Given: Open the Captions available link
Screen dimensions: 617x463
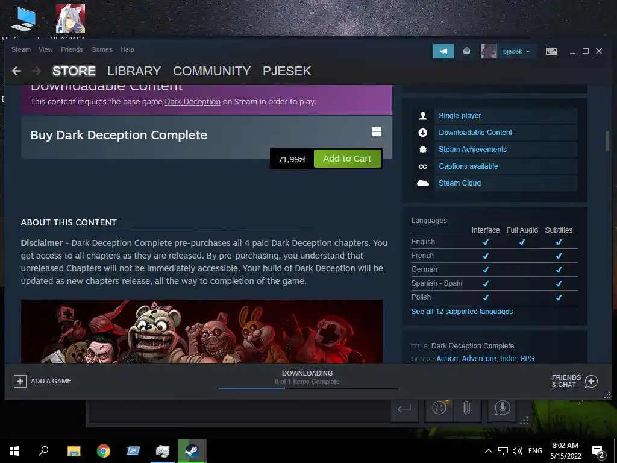Looking at the screenshot, I should tap(468, 166).
